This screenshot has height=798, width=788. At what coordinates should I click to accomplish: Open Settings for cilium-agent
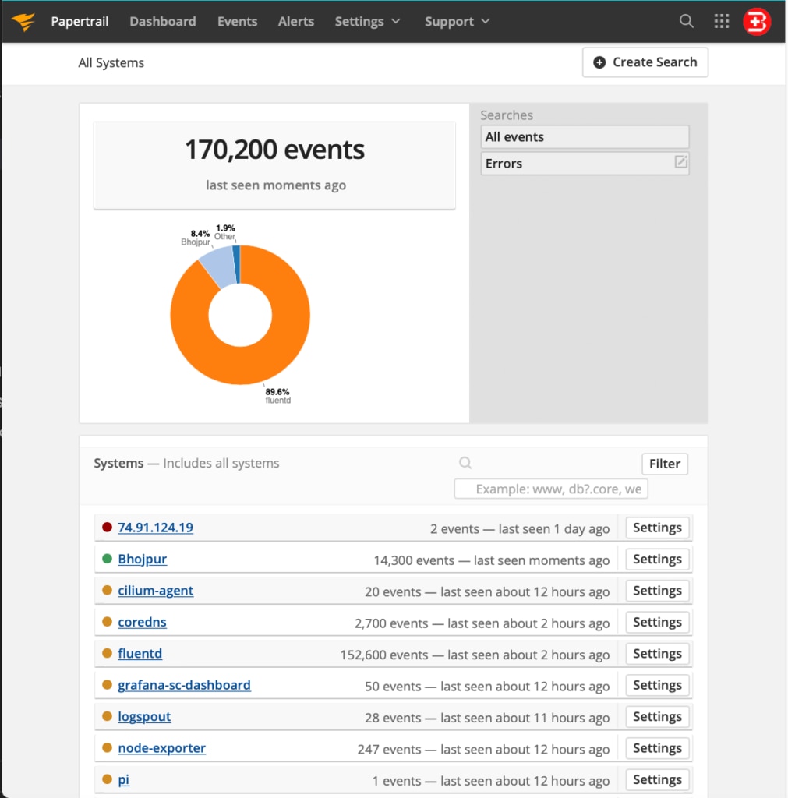[x=657, y=591]
